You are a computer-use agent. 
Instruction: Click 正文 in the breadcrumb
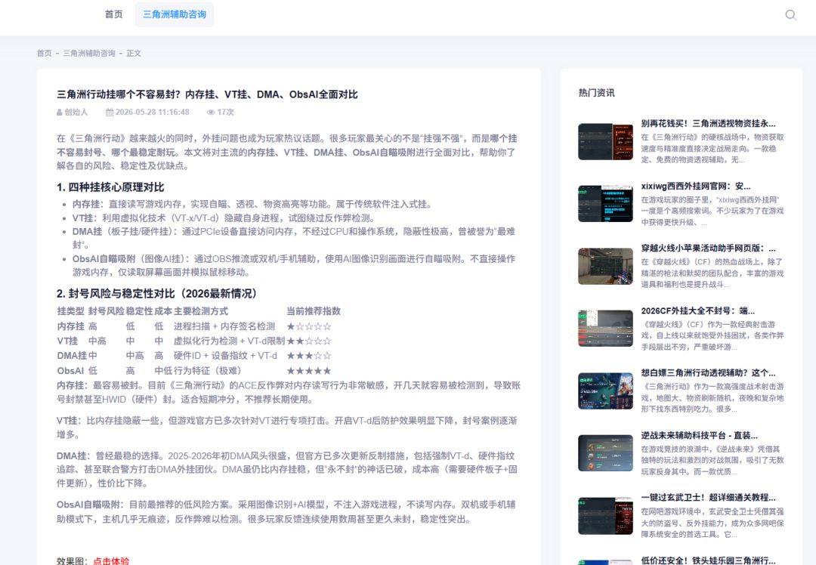tap(134, 53)
